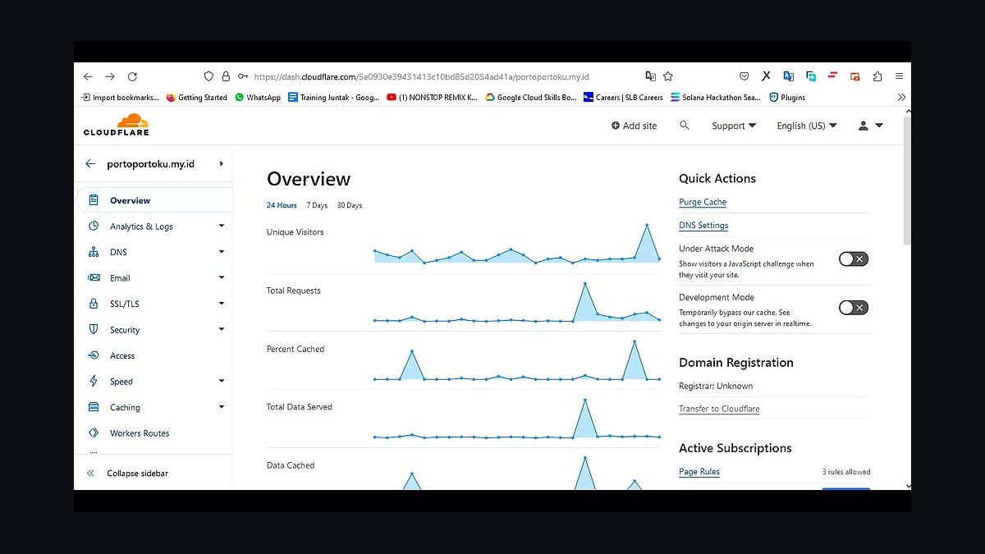Expand the Security submenu arrow
This screenshot has height=554, width=985.
point(222,329)
